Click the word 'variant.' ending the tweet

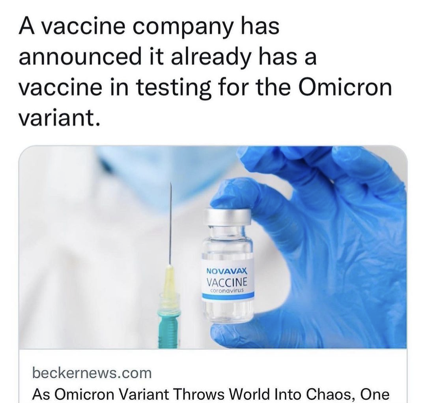click(x=59, y=118)
